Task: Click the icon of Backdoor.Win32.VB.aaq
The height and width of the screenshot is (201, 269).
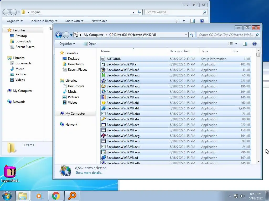Action: [x=103, y=86]
